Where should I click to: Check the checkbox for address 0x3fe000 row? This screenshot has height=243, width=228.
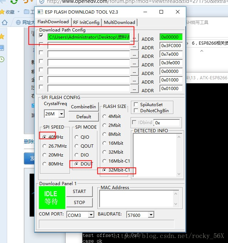pos(41,61)
